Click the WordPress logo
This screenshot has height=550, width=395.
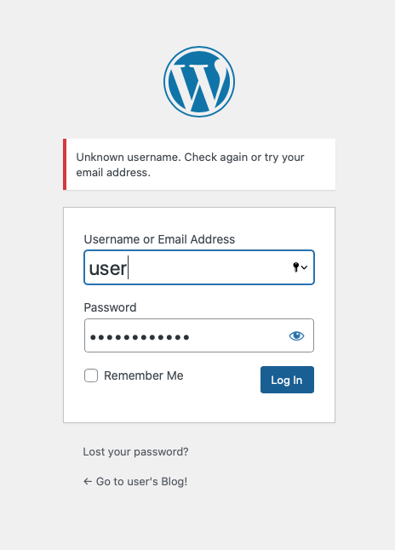coord(199,82)
